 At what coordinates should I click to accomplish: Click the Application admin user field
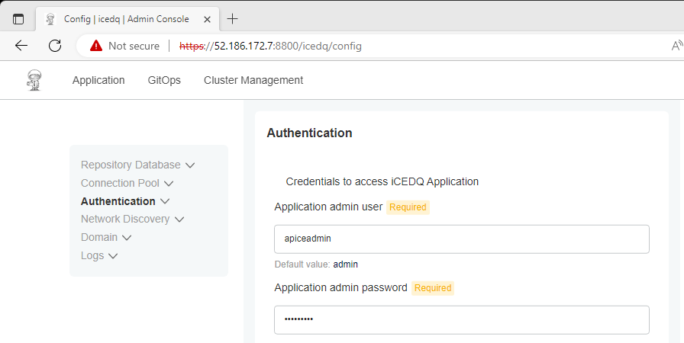point(462,239)
